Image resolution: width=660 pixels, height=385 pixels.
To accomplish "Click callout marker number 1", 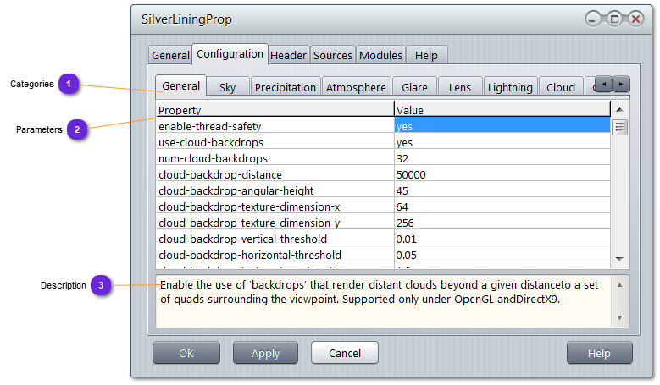I will point(69,84).
